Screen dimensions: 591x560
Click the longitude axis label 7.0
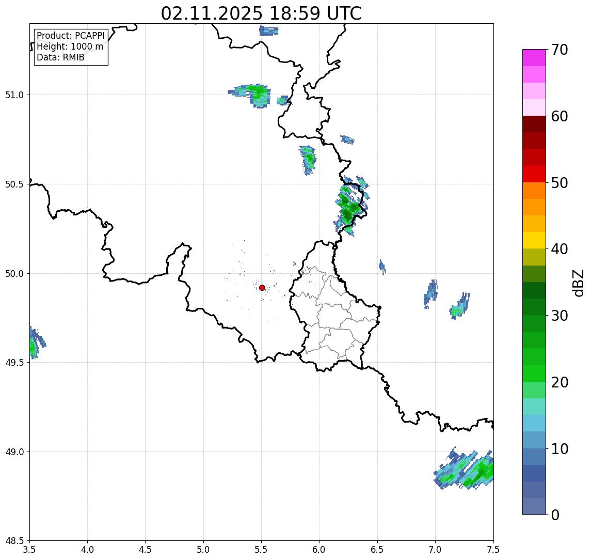[435, 550]
